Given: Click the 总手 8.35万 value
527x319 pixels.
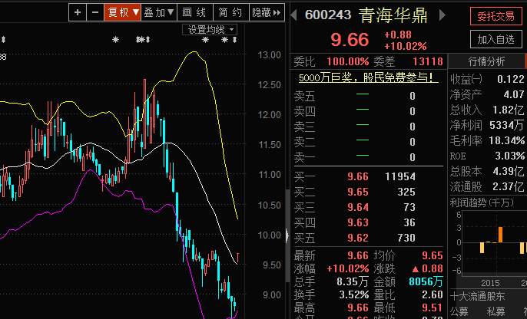Looking at the screenshot, I should click(x=352, y=281).
